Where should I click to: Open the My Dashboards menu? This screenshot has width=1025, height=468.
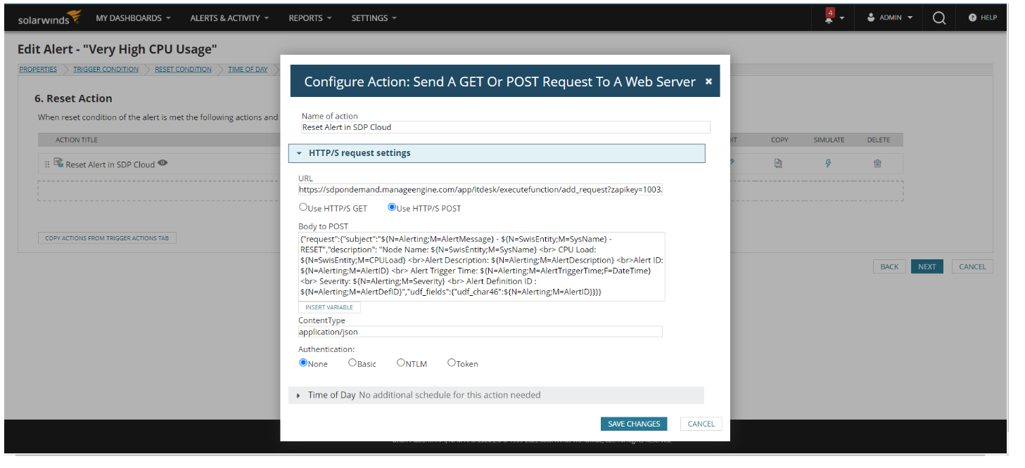click(133, 18)
